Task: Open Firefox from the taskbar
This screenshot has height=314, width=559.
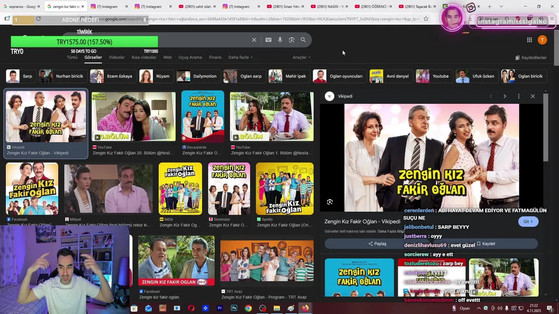Action: point(305,308)
